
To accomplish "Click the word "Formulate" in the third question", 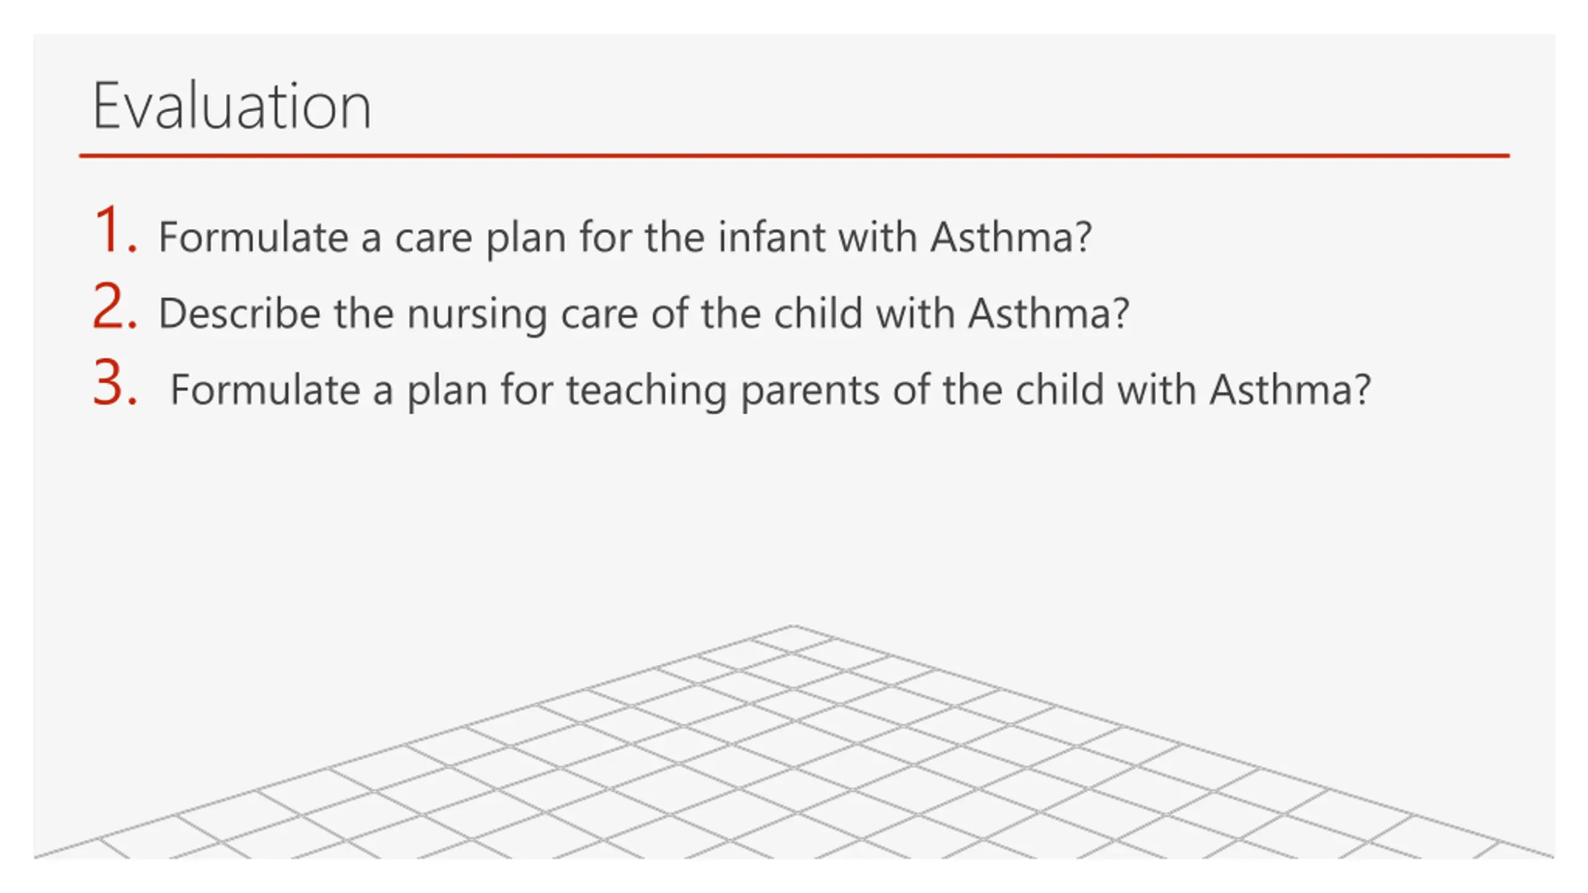I will [x=265, y=389].
